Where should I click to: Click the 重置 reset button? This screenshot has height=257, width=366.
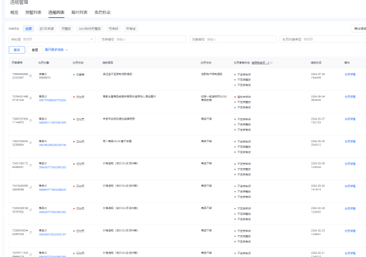[x=35, y=50]
